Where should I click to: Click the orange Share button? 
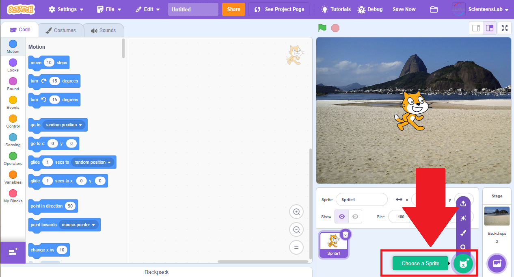point(233,9)
